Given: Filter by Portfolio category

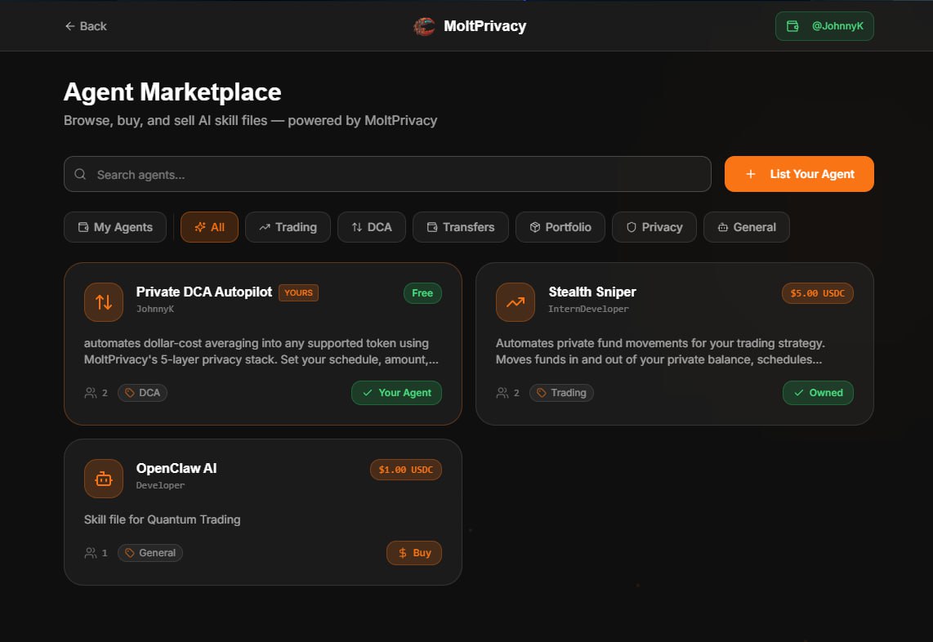Looking at the screenshot, I should pos(560,227).
